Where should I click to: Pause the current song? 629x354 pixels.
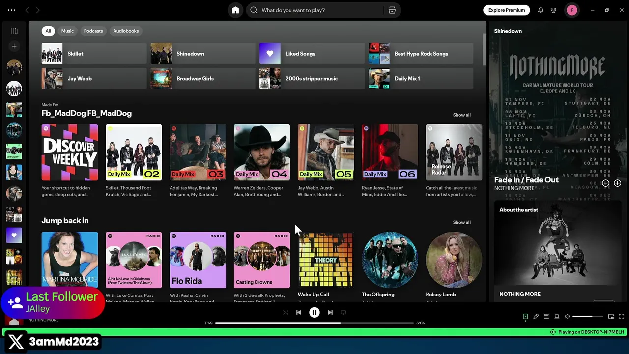coord(314,312)
